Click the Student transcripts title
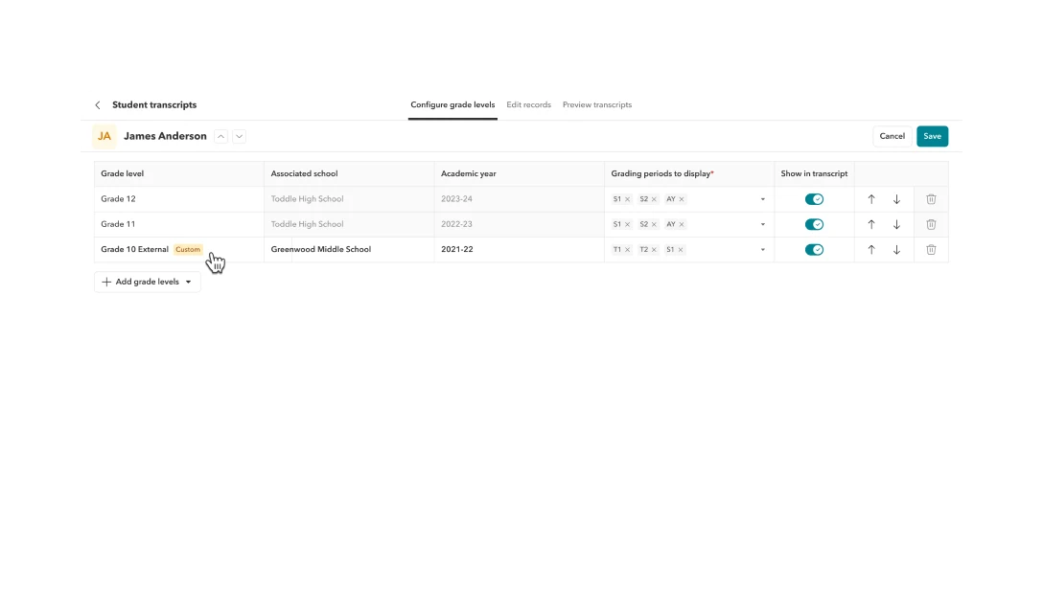The height and width of the screenshot is (613, 1043). 154,105
